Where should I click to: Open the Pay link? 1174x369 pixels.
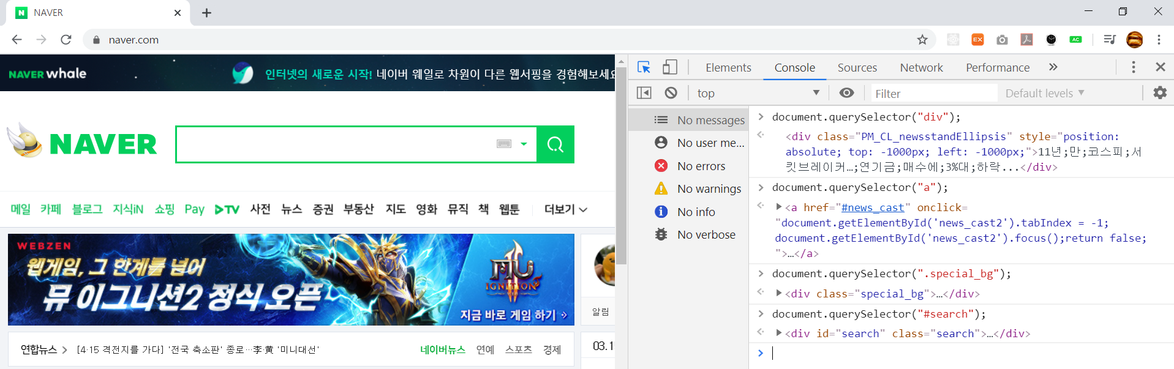coord(195,209)
